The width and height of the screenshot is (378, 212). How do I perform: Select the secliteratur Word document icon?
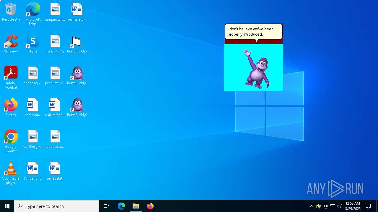pyautogui.click(x=77, y=12)
